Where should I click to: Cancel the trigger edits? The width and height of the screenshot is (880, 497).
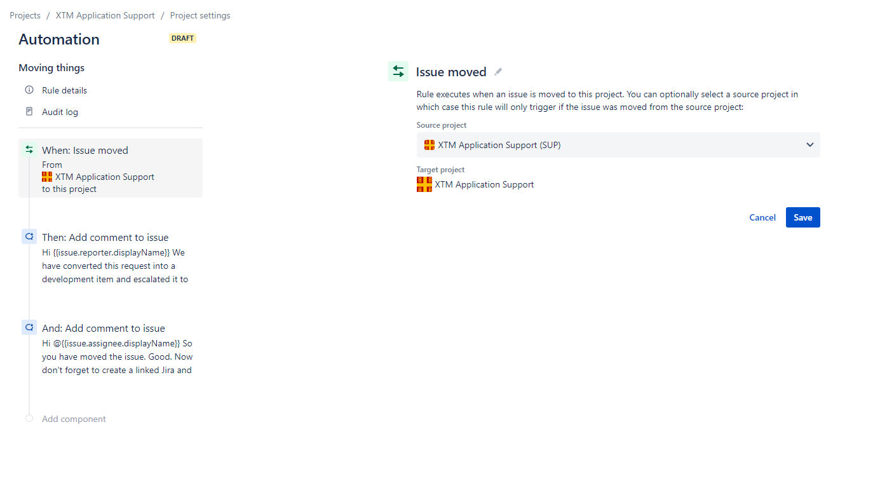762,217
